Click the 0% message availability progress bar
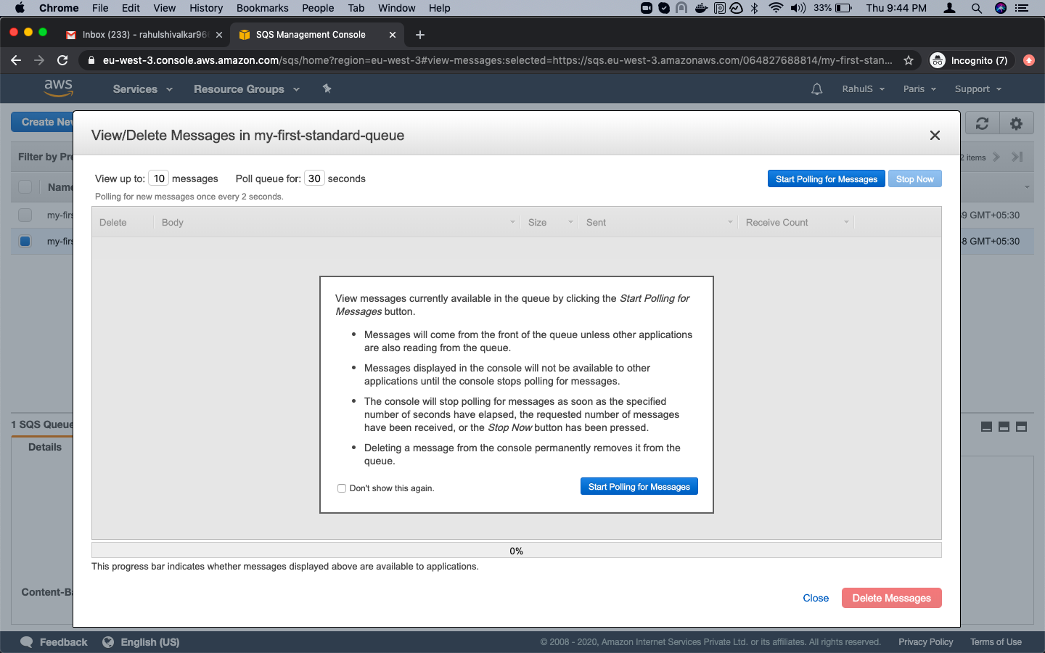 pyautogui.click(x=516, y=549)
